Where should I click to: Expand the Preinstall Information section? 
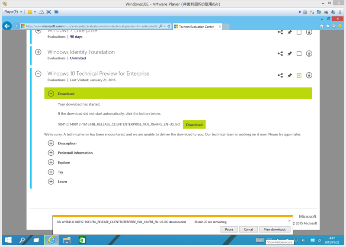coord(51,153)
